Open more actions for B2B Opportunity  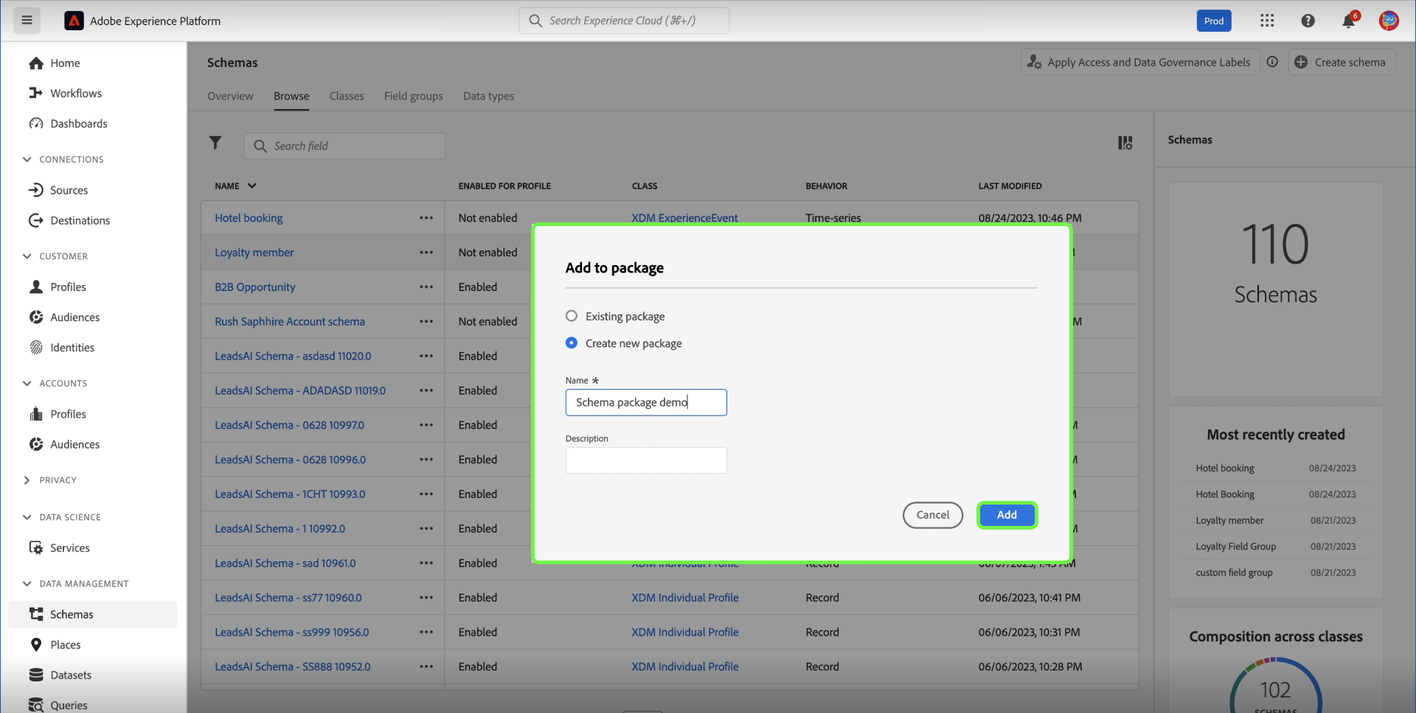(x=426, y=287)
